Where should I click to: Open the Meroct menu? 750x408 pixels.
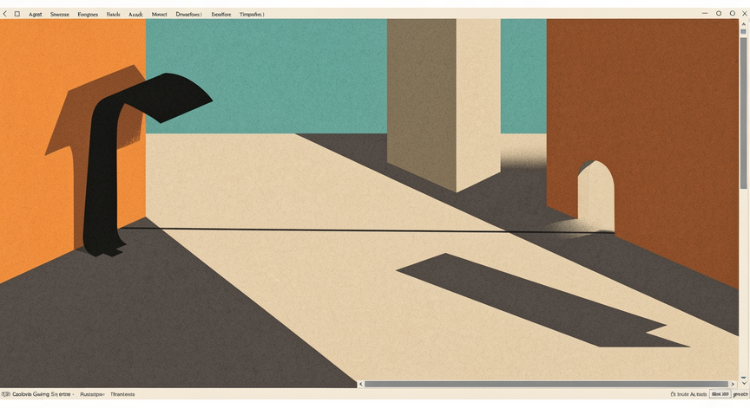pyautogui.click(x=160, y=15)
